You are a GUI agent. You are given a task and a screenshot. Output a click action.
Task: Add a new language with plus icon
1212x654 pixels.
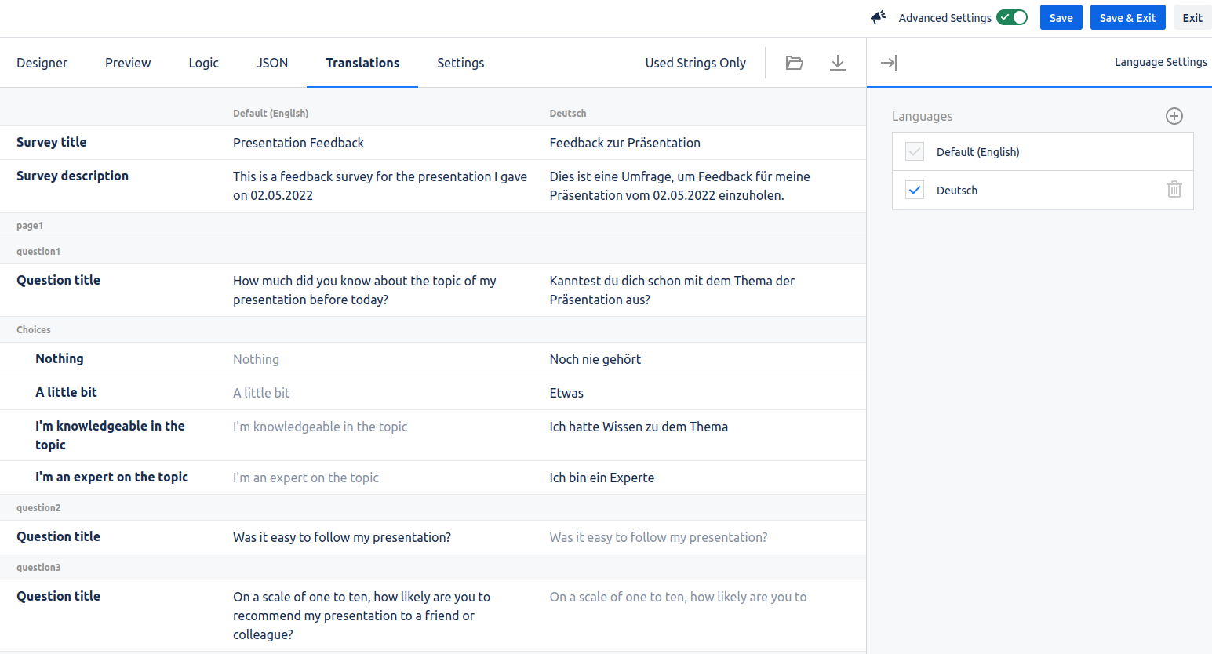tap(1174, 116)
